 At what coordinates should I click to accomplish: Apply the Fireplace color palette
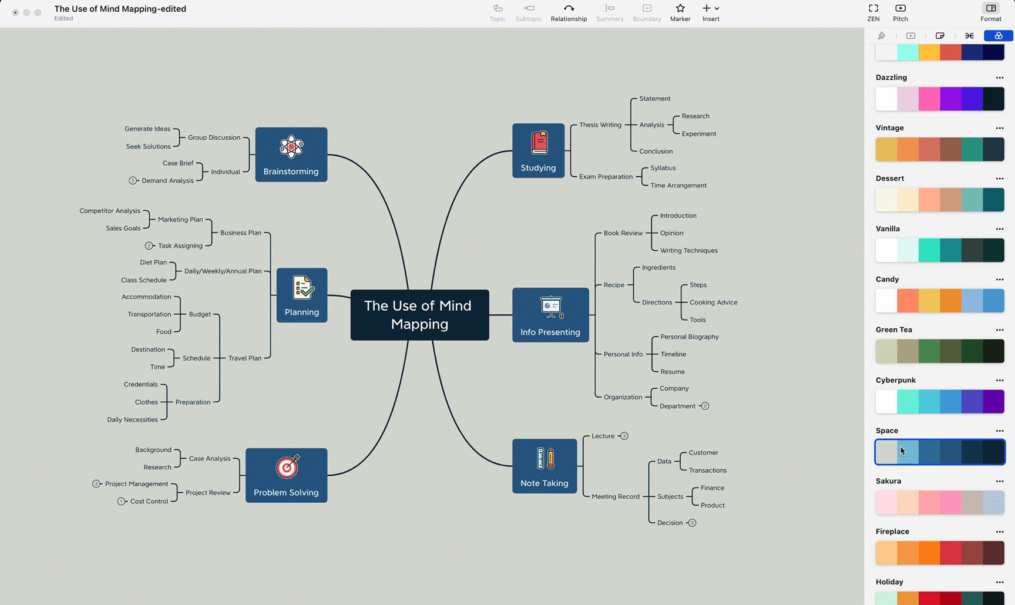point(940,553)
